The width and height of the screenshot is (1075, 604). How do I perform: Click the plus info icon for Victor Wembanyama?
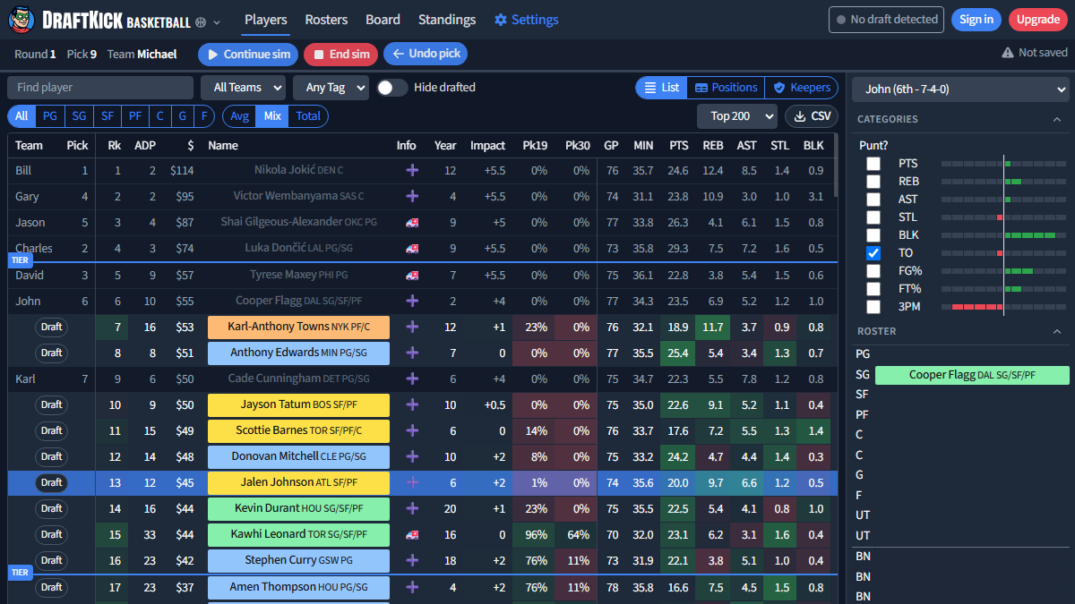pyautogui.click(x=412, y=196)
